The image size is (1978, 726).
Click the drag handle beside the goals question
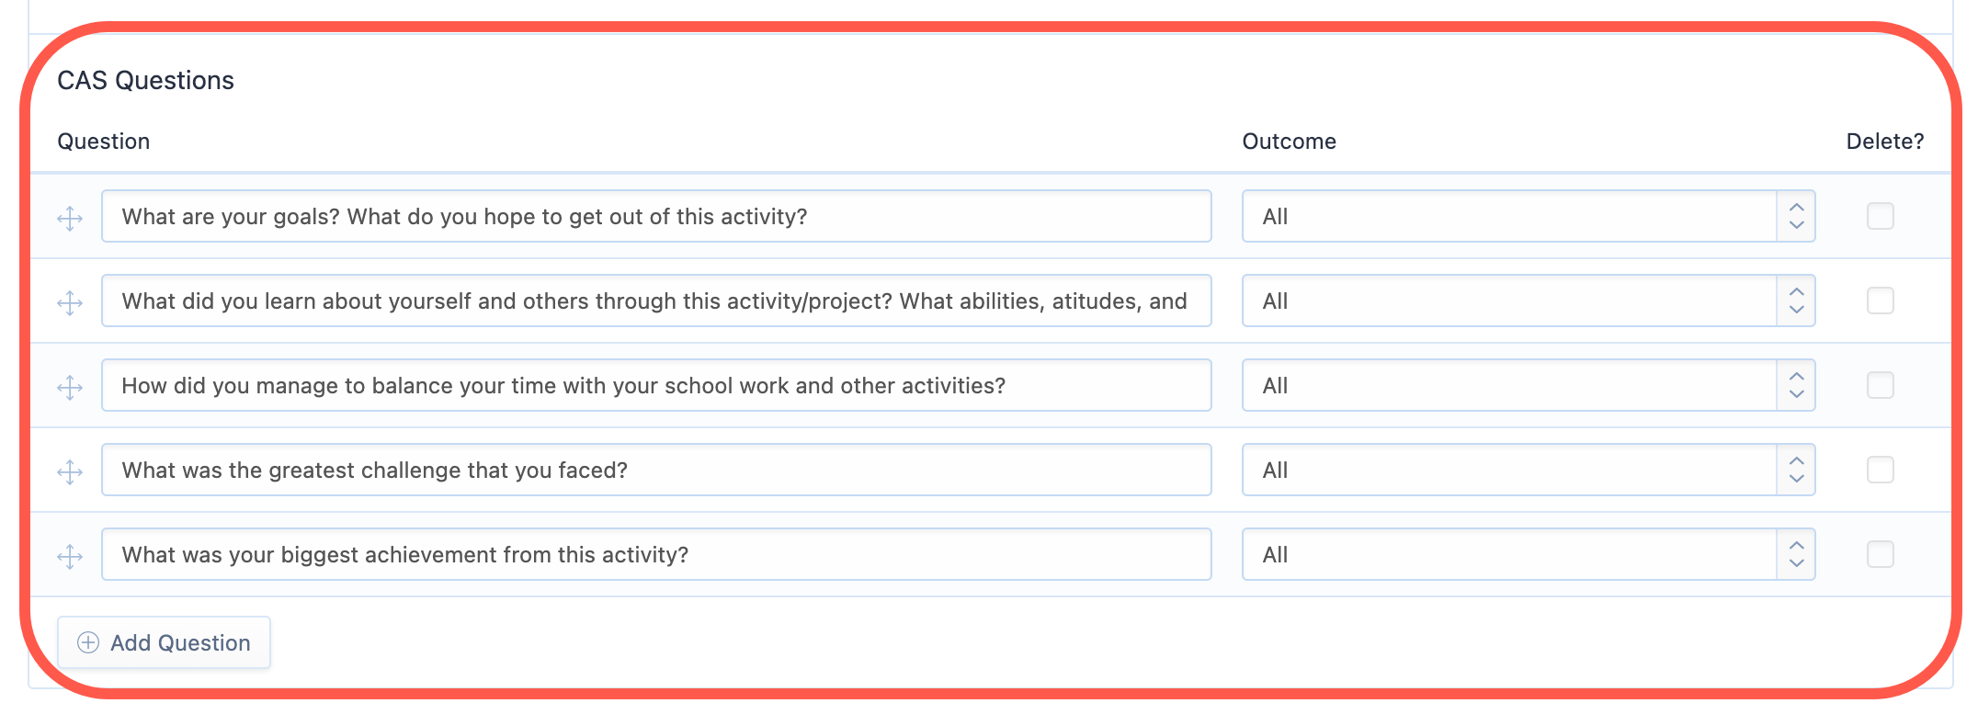70,217
